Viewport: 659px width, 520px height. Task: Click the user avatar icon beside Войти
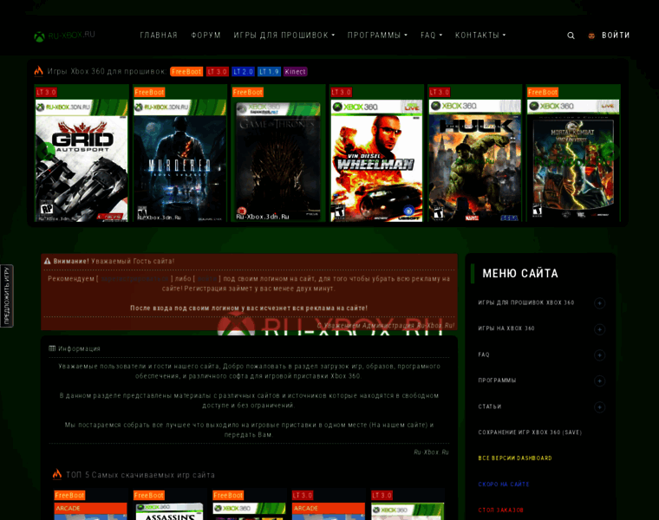591,36
